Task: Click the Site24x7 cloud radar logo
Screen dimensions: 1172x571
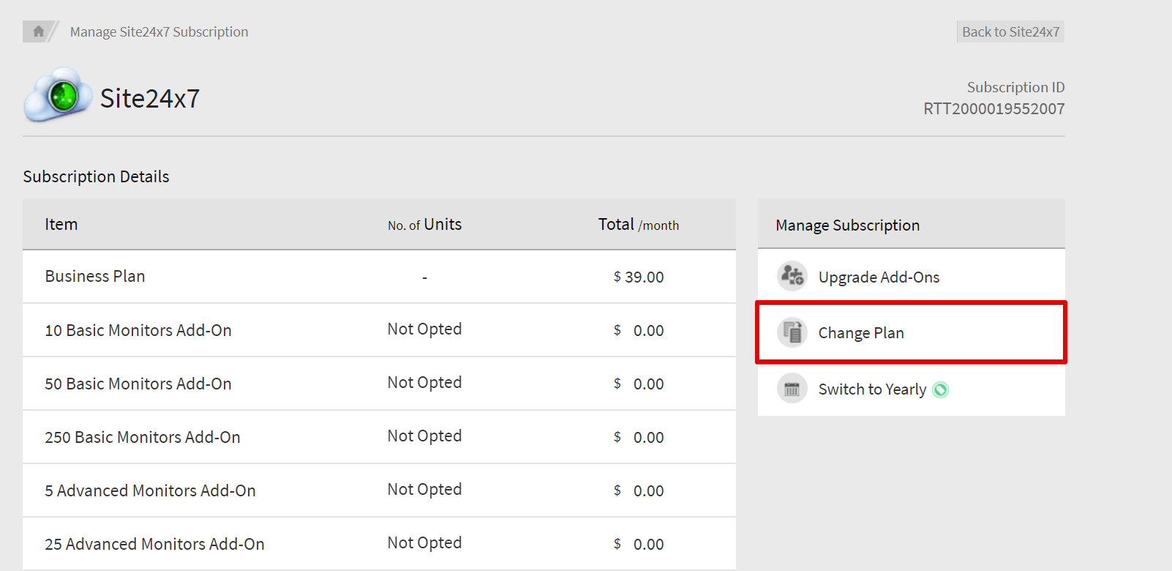Action: click(x=58, y=96)
